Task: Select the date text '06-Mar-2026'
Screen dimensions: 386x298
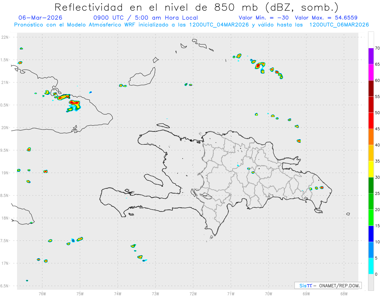Action: (41, 18)
